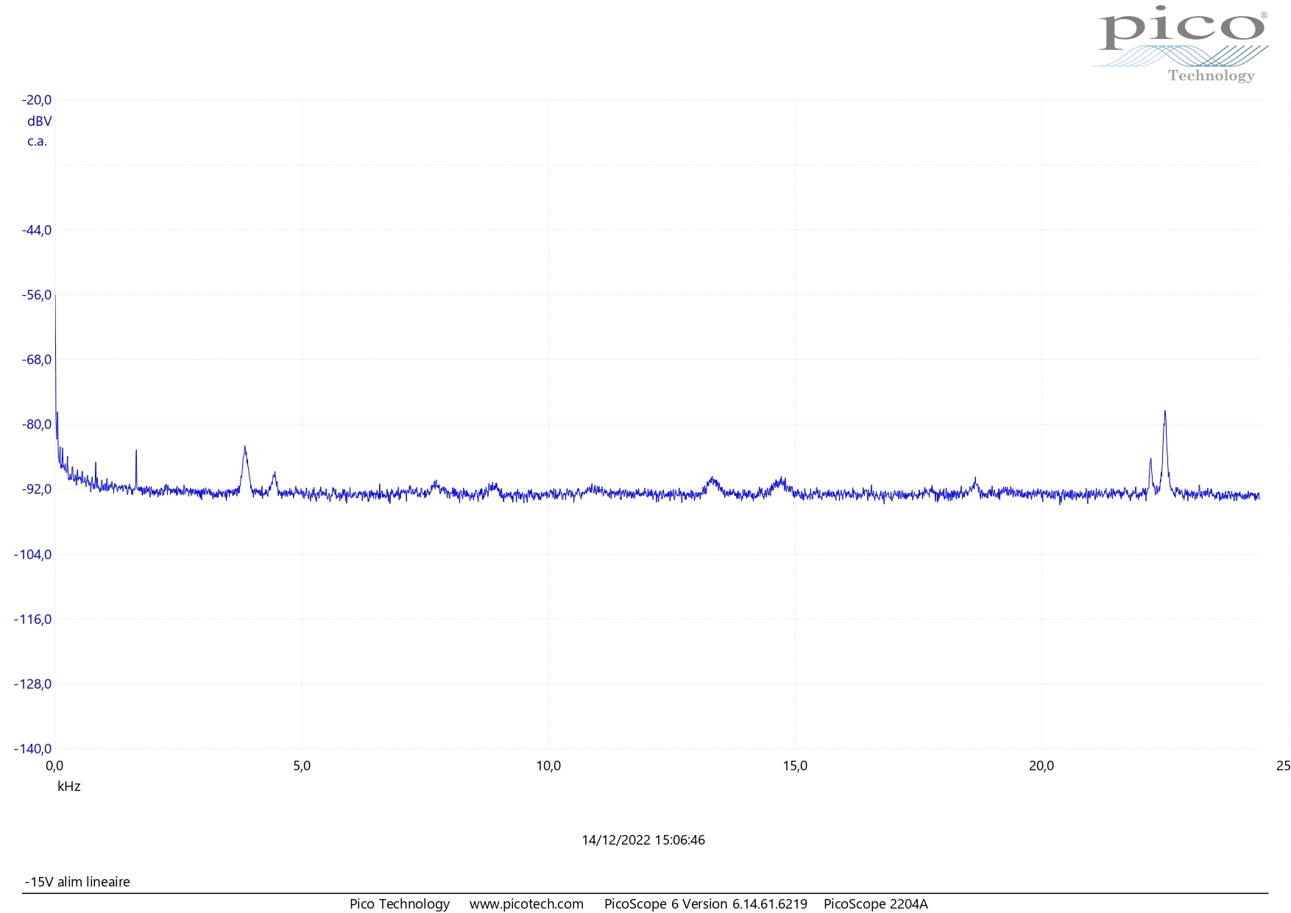
Task: Select the -140,0 vertical axis label
Action: tap(33, 749)
